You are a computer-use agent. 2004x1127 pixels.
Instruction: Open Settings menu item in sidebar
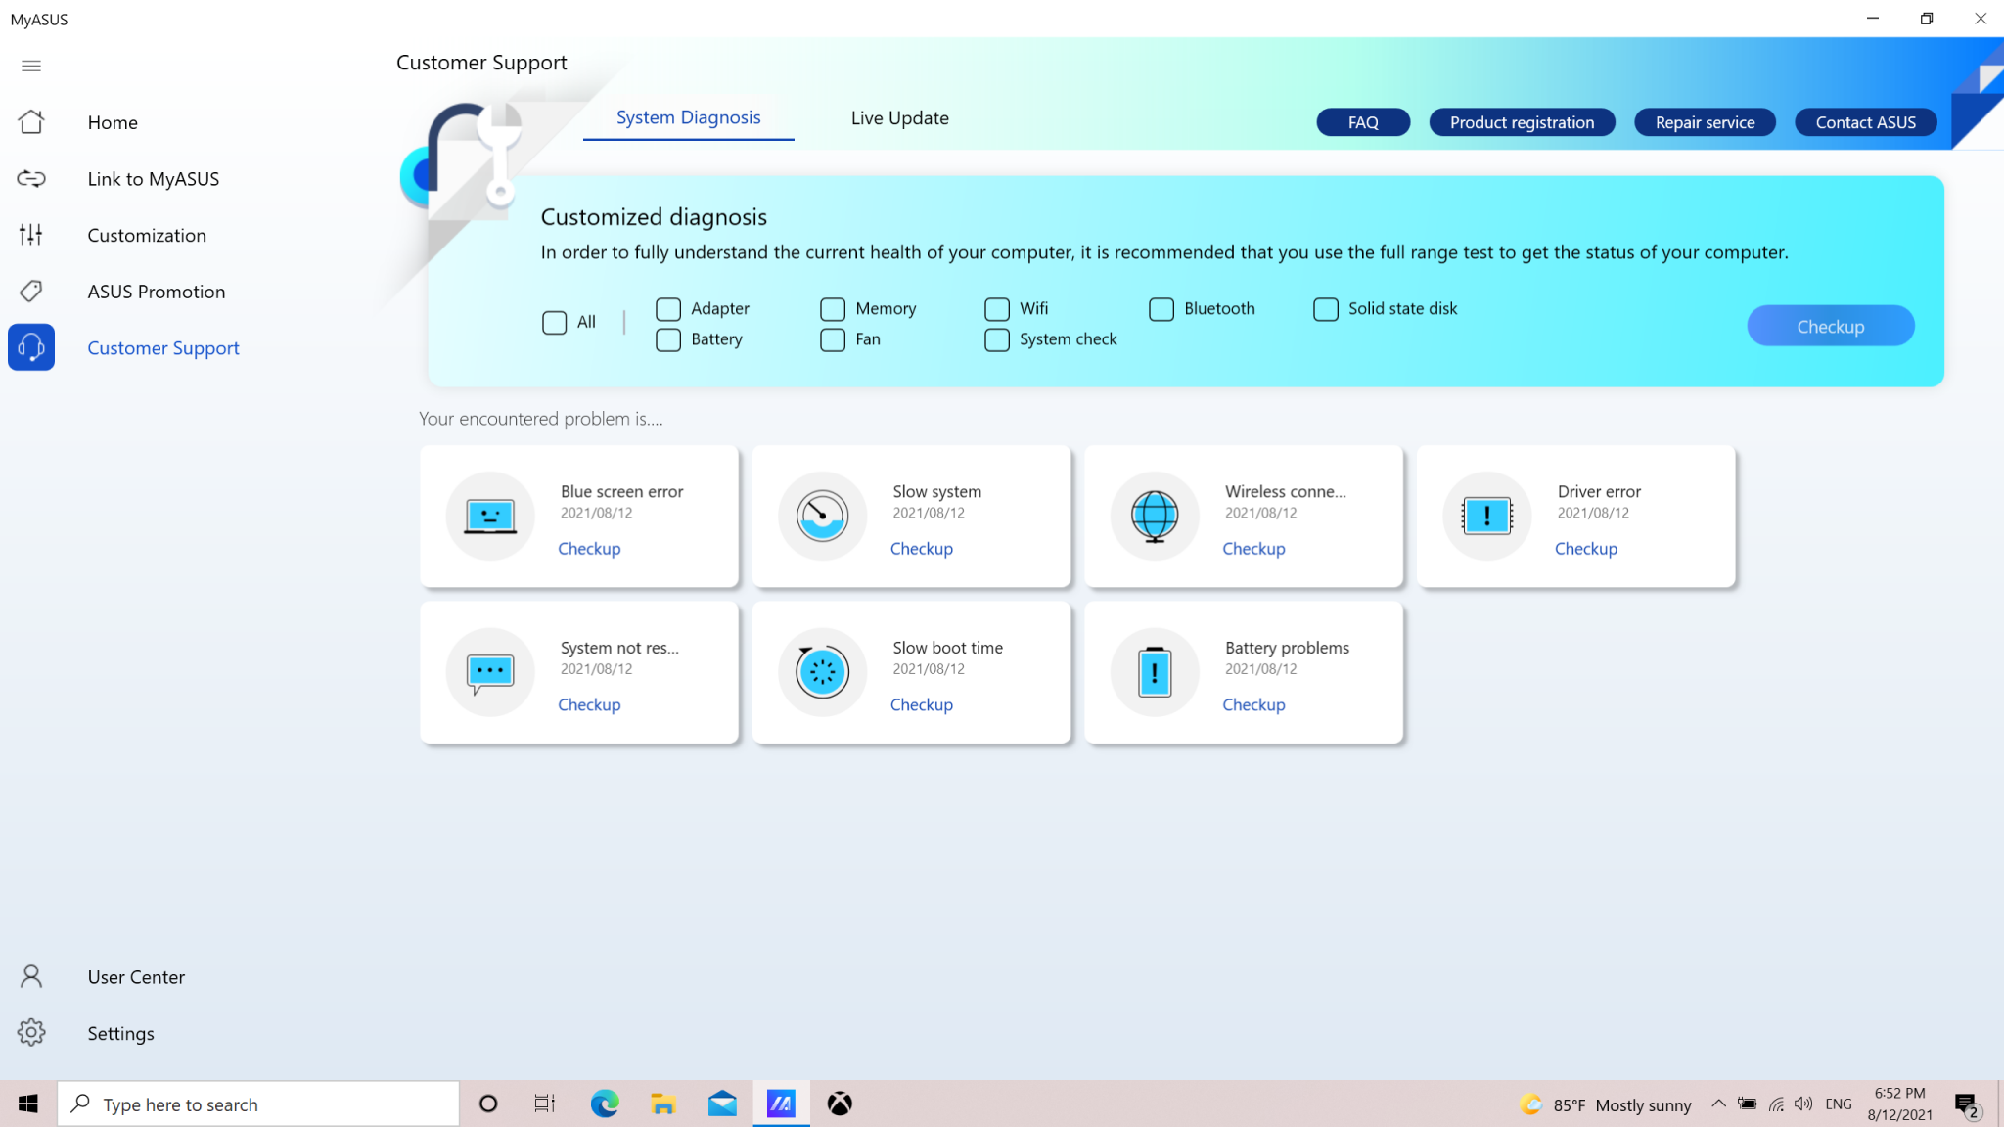pos(120,1034)
